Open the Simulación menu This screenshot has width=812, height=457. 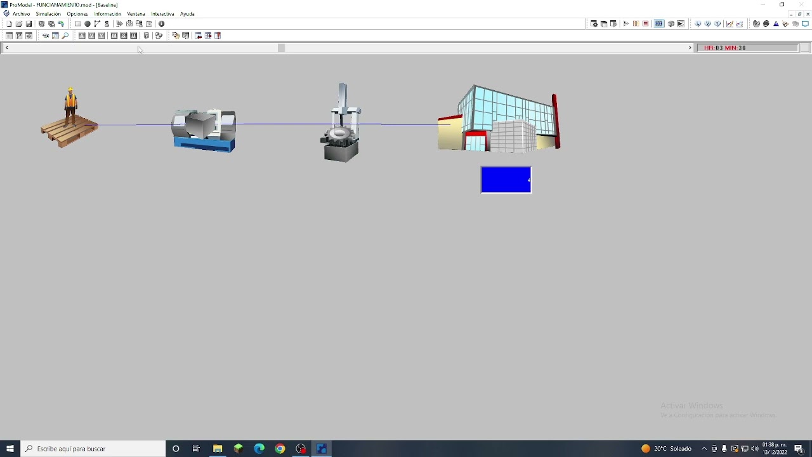(48, 14)
